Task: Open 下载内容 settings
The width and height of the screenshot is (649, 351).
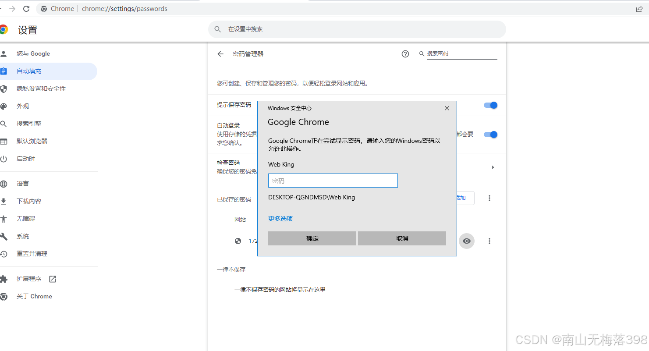Action: (x=29, y=201)
